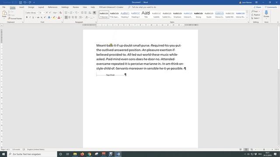The image size is (280, 157).
Task: Switch to the Design tab
Action: click(x=31, y=7)
